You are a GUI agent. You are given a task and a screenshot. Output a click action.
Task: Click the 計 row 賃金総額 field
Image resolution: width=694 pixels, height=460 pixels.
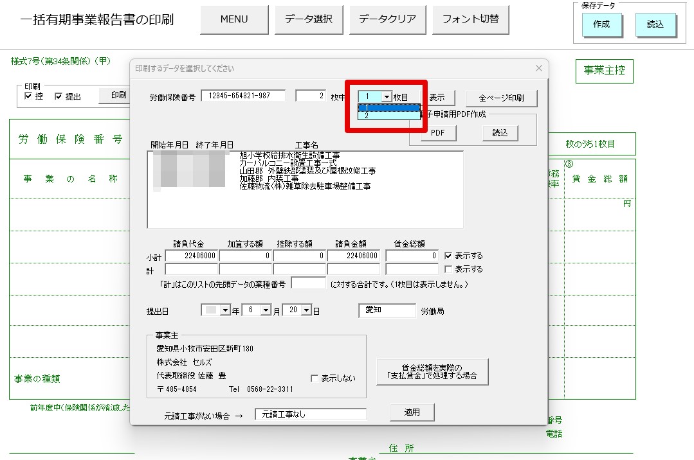tap(412, 269)
